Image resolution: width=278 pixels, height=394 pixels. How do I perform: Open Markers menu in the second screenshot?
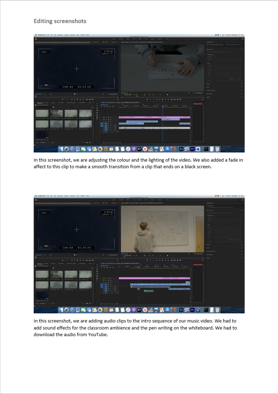66,196
